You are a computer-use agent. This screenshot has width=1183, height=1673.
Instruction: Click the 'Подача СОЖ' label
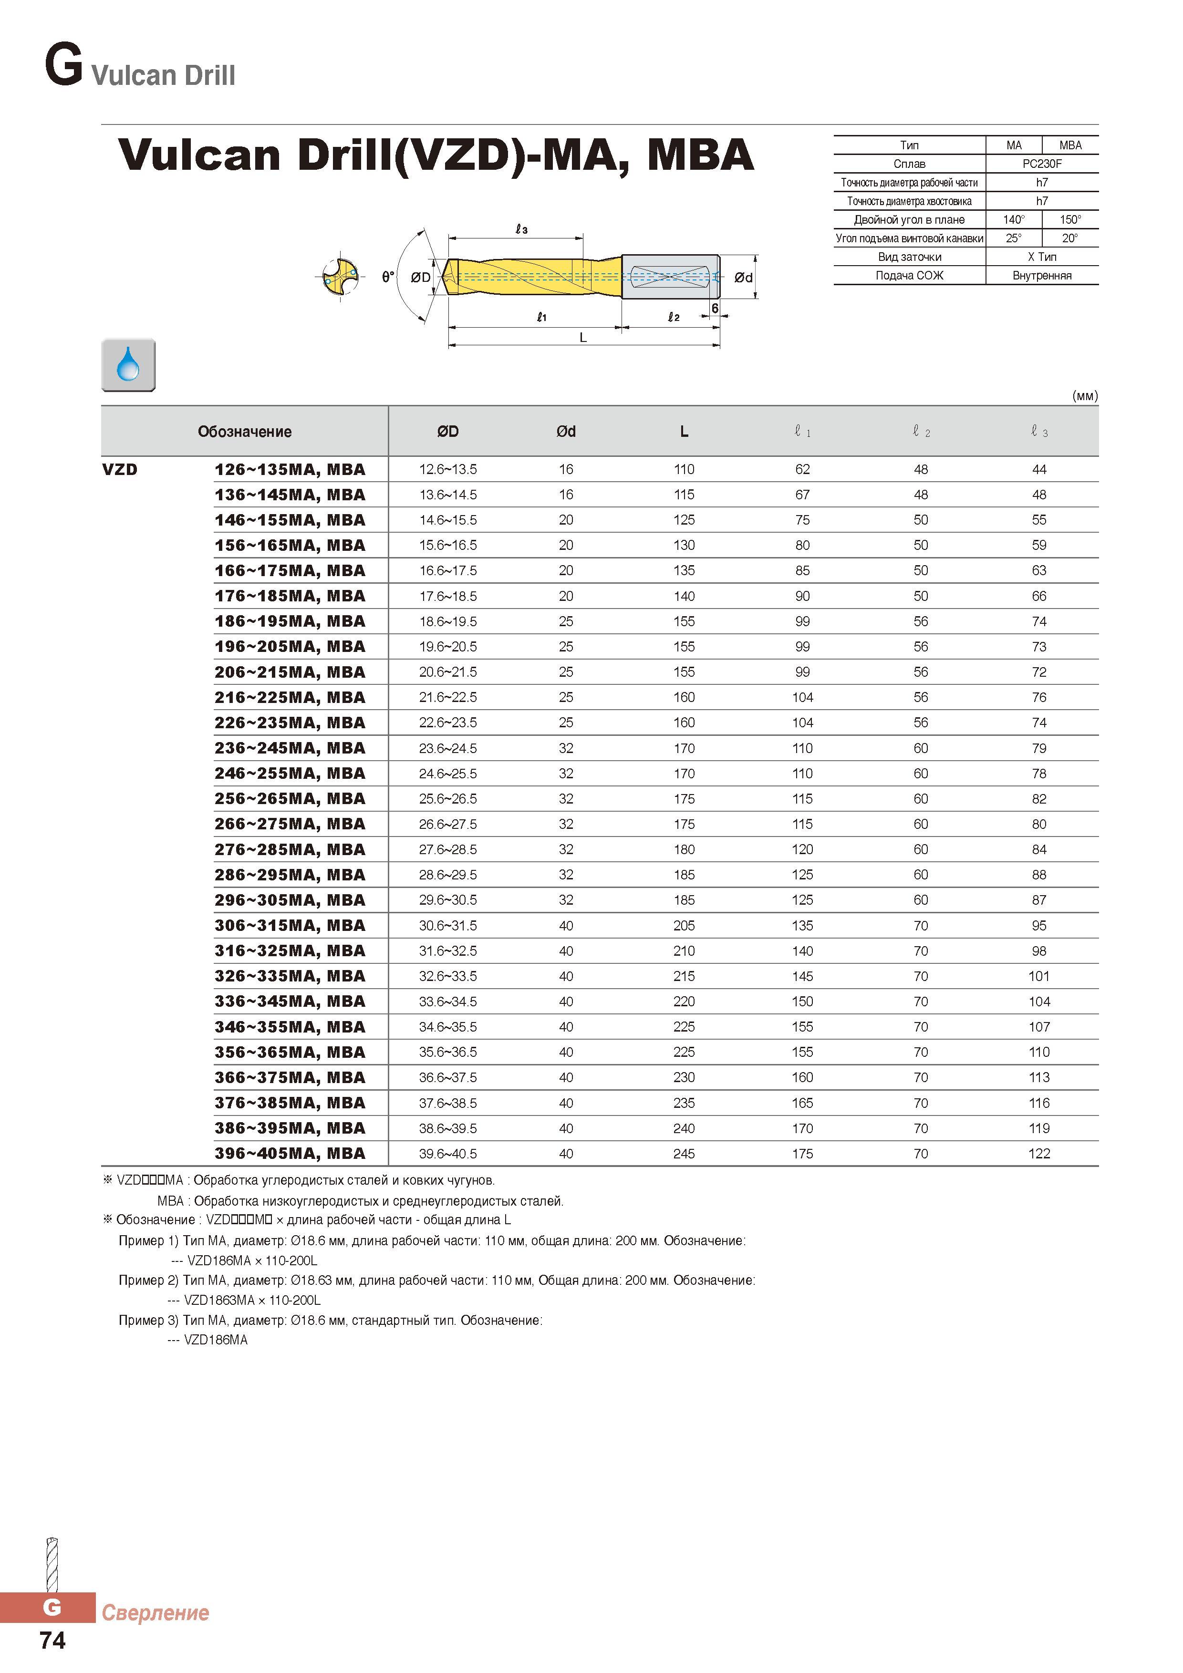[x=909, y=276]
